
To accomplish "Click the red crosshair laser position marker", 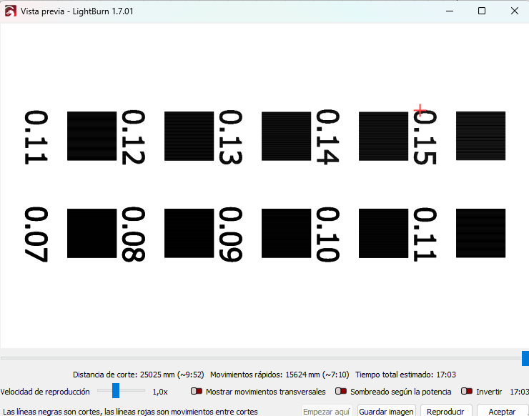I will pos(420,110).
